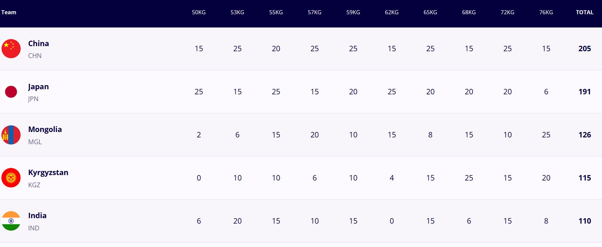Screen dimensions: 602x247
Task: Click the China flag icon
Action: [x=11, y=49]
